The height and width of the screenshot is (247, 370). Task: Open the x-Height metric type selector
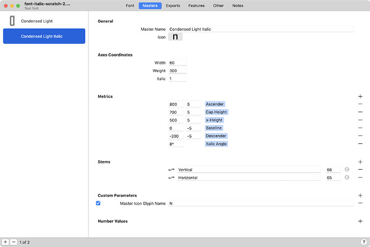pyautogui.click(x=215, y=120)
